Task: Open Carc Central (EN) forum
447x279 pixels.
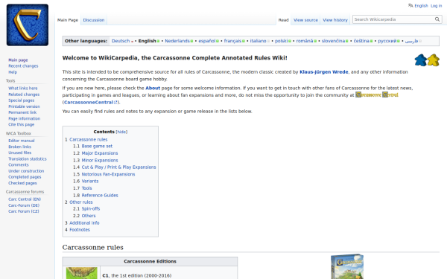Action: pos(25,199)
